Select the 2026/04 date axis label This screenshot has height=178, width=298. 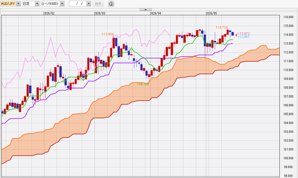pos(155,13)
